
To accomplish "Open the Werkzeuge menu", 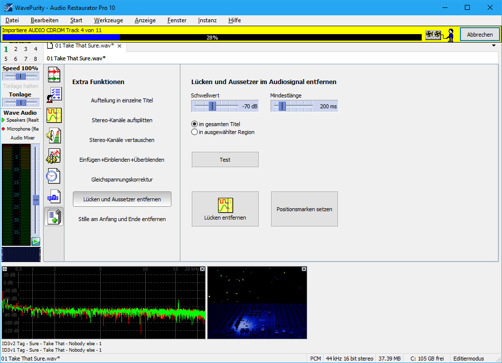I will click(109, 20).
